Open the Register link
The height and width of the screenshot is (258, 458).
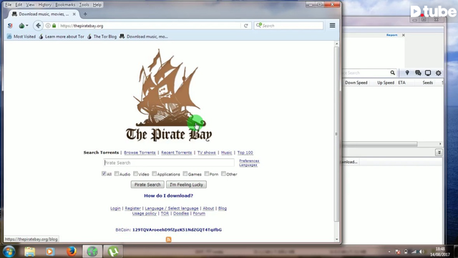(x=132, y=209)
